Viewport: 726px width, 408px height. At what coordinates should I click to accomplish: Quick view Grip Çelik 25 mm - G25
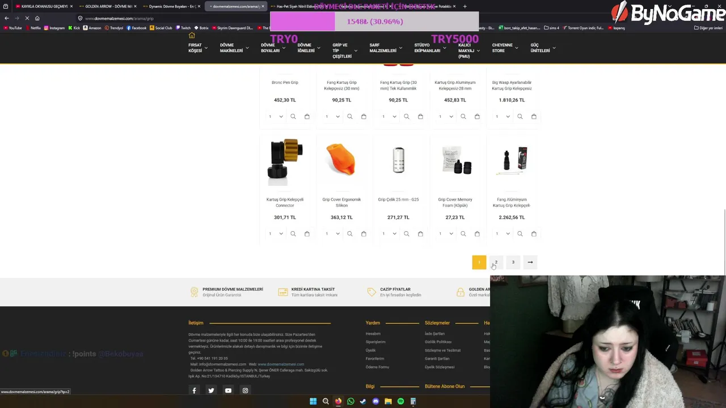click(x=407, y=233)
